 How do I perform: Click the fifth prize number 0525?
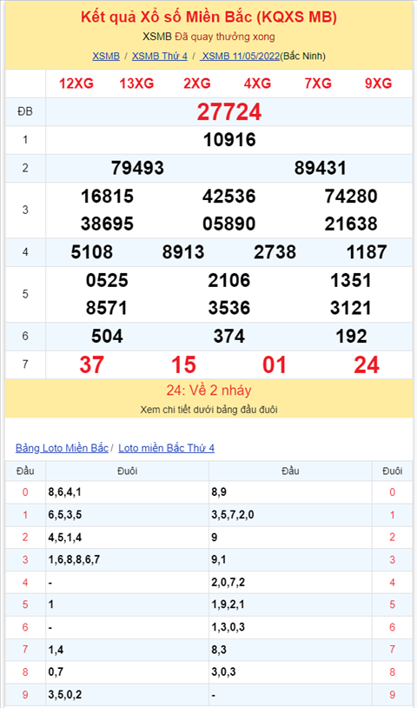[108, 280]
